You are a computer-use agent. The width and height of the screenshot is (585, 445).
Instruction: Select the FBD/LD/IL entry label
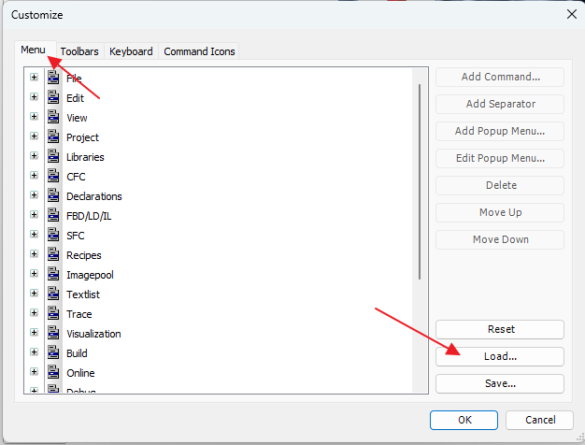coord(89,216)
